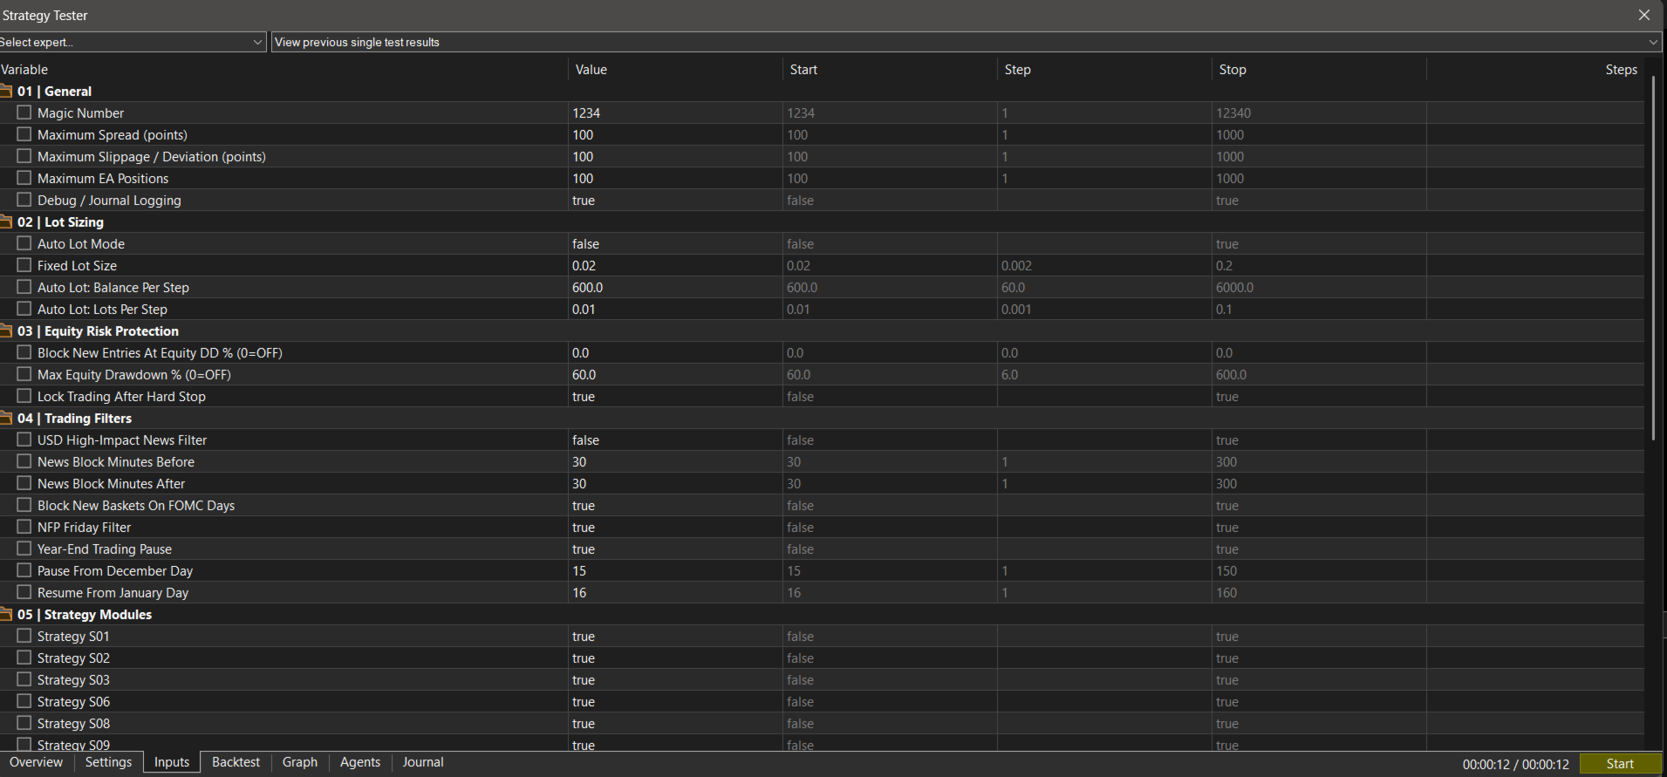
Task: Click the 04 Trading Filters folder icon
Action: [x=6, y=418]
